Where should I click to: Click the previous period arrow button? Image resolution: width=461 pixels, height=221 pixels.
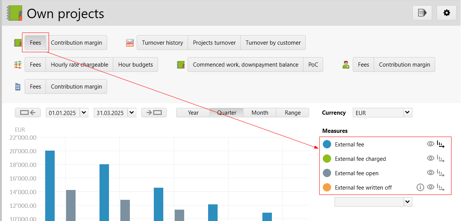click(28, 112)
